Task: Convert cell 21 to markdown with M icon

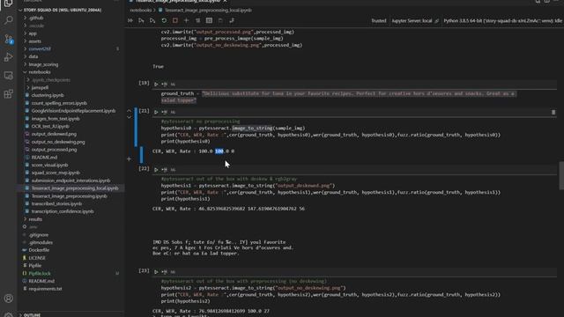Action: pyautogui.click(x=173, y=112)
